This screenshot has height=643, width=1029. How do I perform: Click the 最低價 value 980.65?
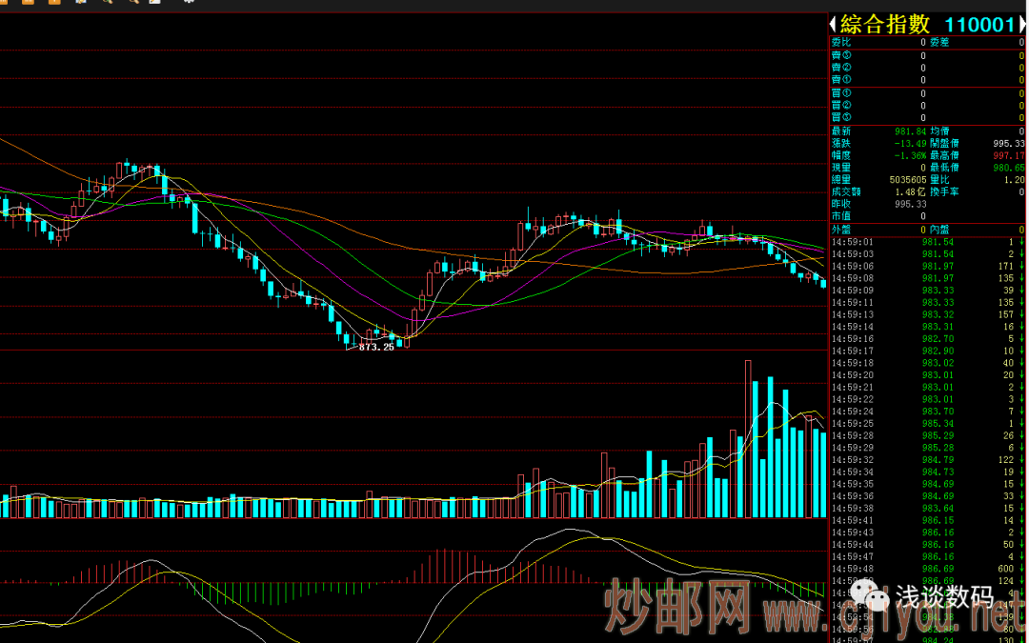click(x=1008, y=168)
